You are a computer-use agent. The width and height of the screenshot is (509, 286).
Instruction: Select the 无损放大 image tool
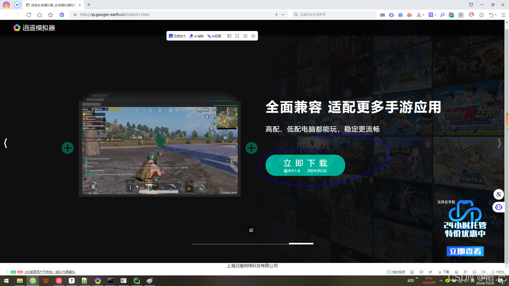pos(177,36)
